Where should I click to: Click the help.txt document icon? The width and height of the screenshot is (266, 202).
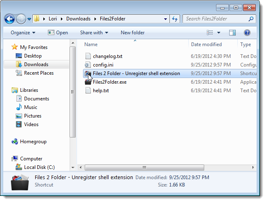pos(88,91)
